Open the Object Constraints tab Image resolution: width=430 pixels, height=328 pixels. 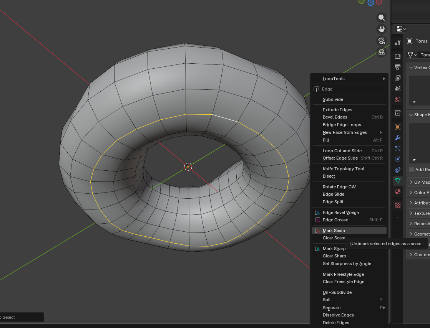[398, 170]
